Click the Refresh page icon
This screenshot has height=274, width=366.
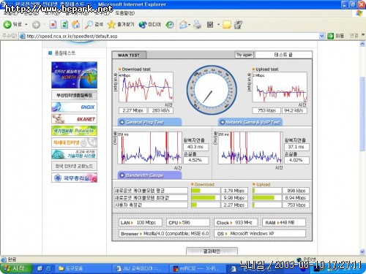click(x=64, y=24)
